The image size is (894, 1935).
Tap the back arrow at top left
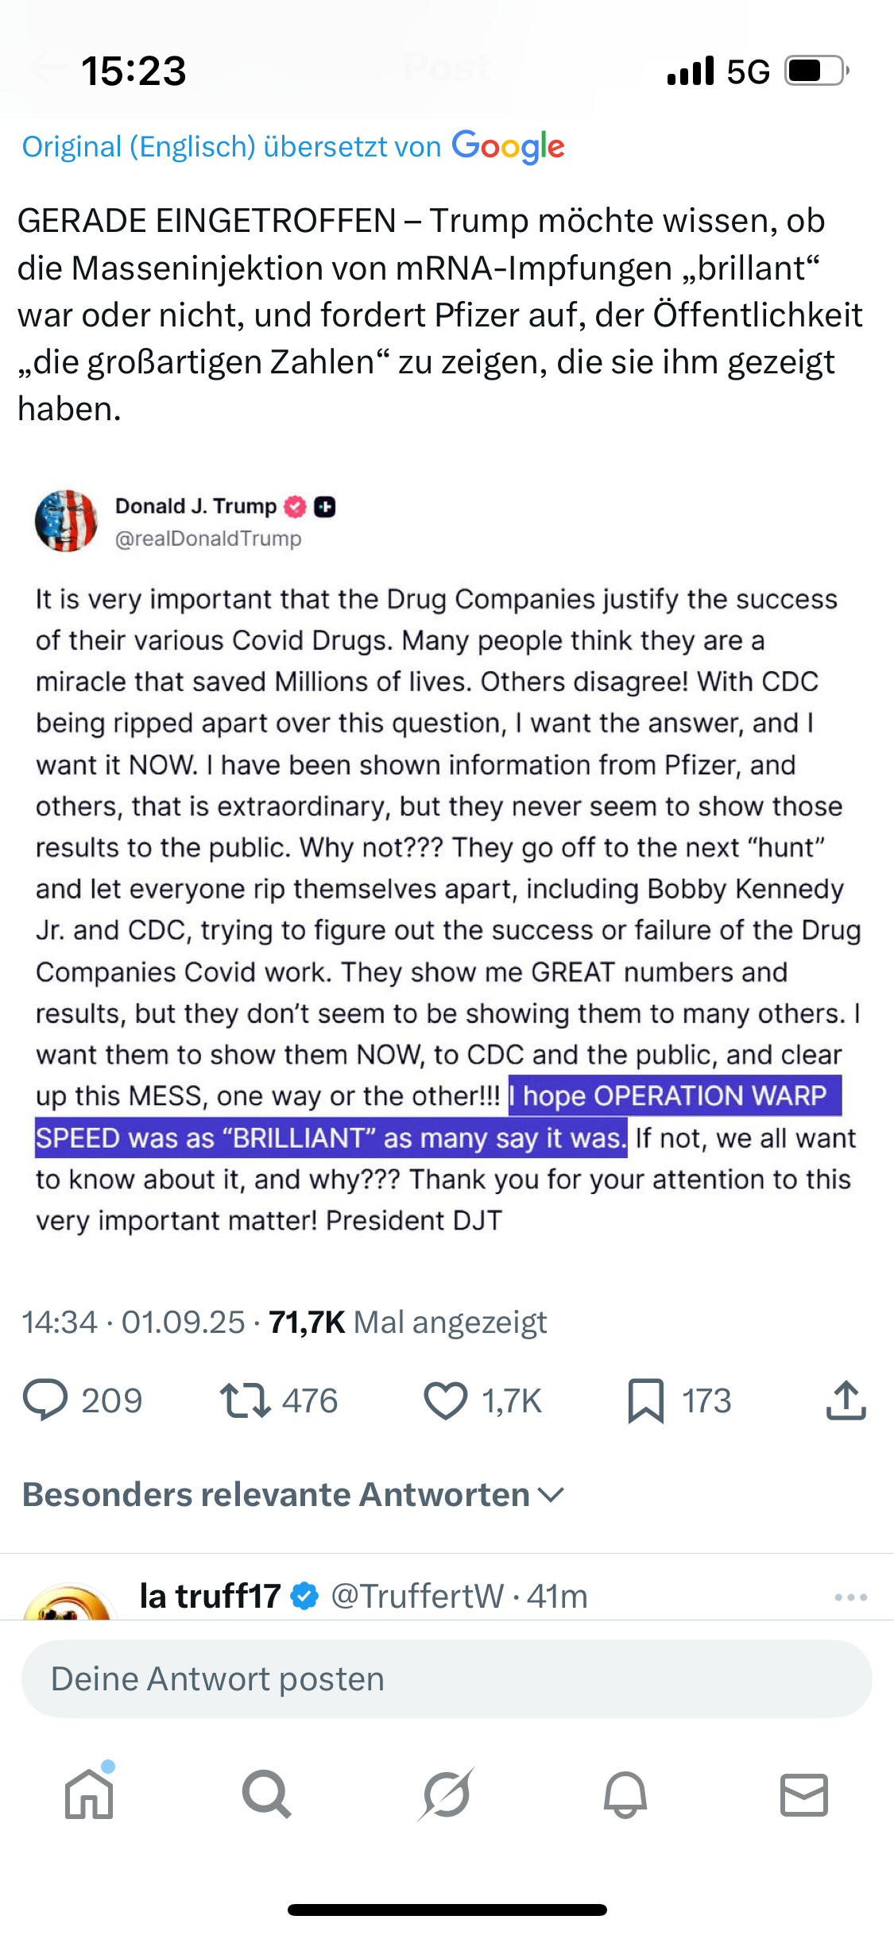pos(46,67)
